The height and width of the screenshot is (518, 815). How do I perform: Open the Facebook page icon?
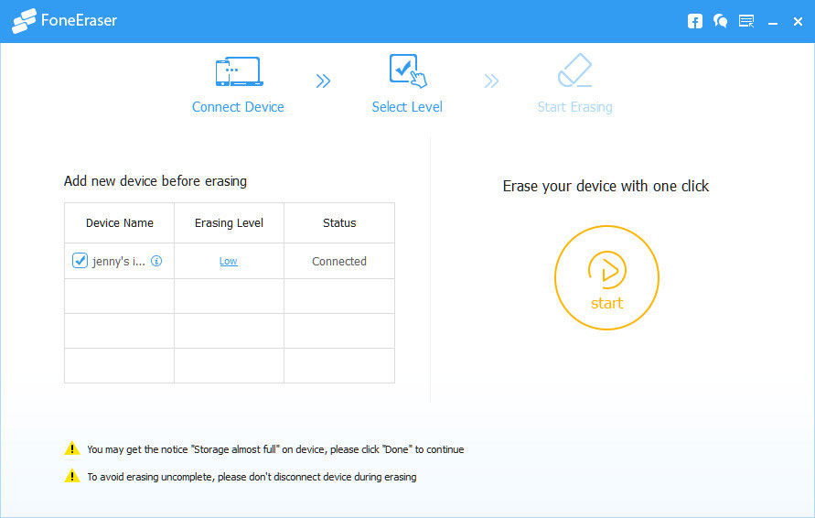pyautogui.click(x=695, y=21)
